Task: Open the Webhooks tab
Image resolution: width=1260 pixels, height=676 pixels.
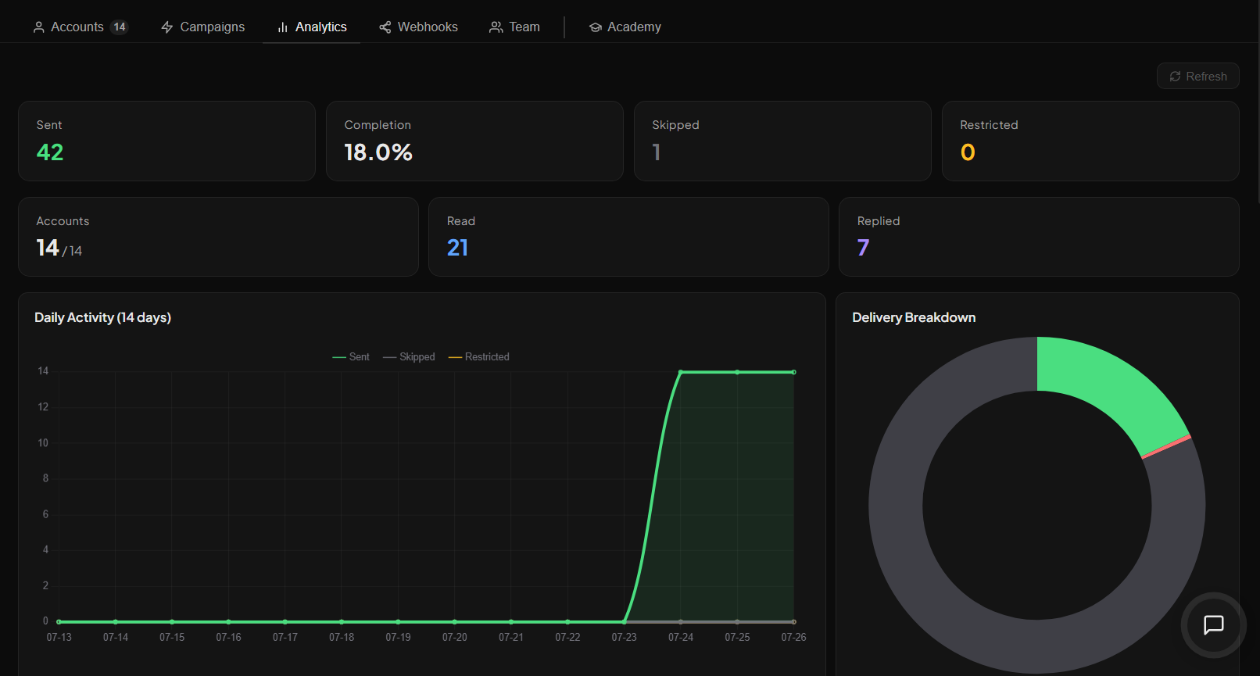Action: tap(418, 27)
